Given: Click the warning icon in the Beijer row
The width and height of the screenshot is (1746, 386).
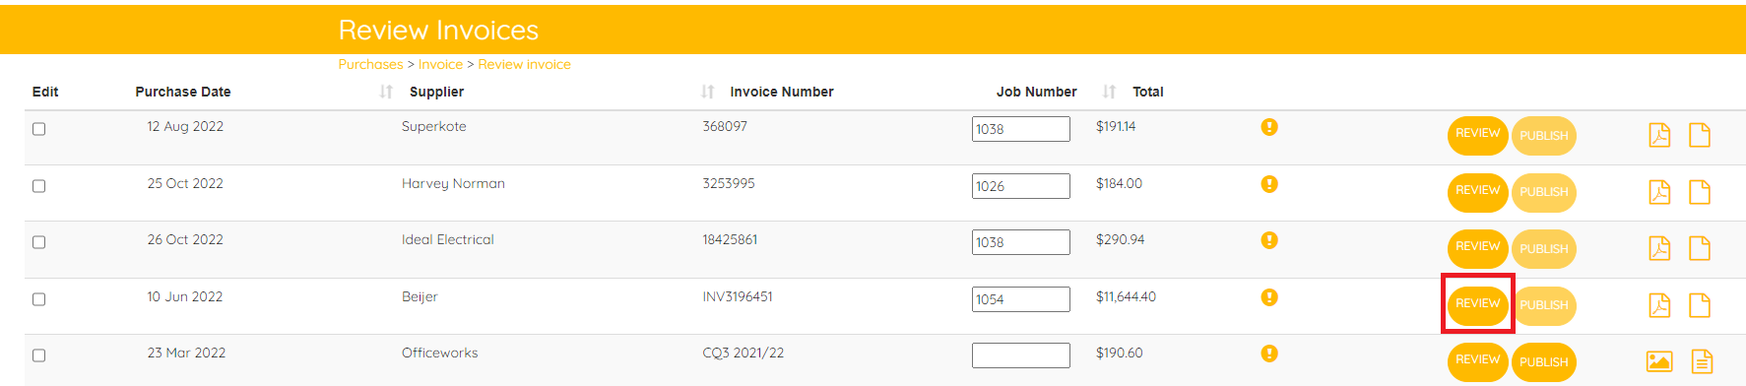Looking at the screenshot, I should click(1269, 296).
